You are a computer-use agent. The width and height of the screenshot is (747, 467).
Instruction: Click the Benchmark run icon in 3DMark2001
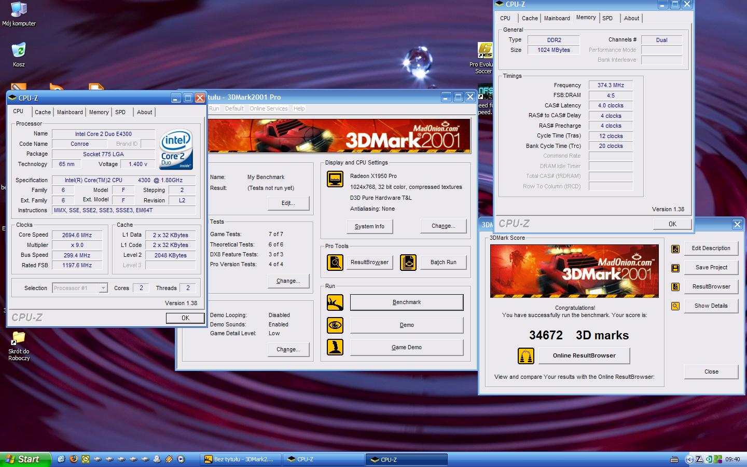(335, 302)
